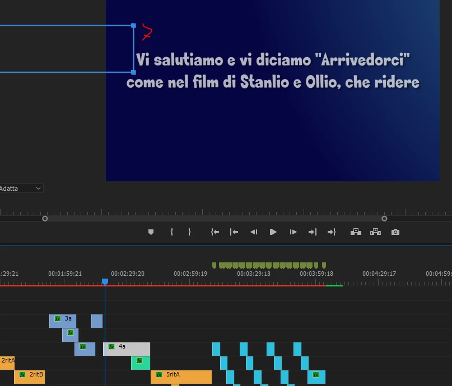Viewport: 452px width, 386px height.
Task: Go to In point
Action: click(215, 232)
